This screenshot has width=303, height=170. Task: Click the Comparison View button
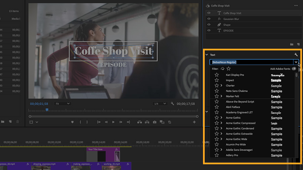pyautogui.click(x=162, y=122)
